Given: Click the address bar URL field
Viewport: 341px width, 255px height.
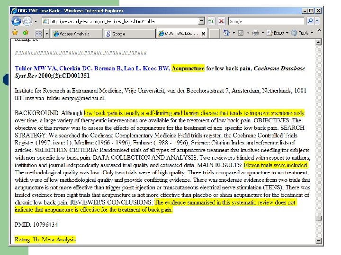Looking at the screenshot, I should point(120,21).
